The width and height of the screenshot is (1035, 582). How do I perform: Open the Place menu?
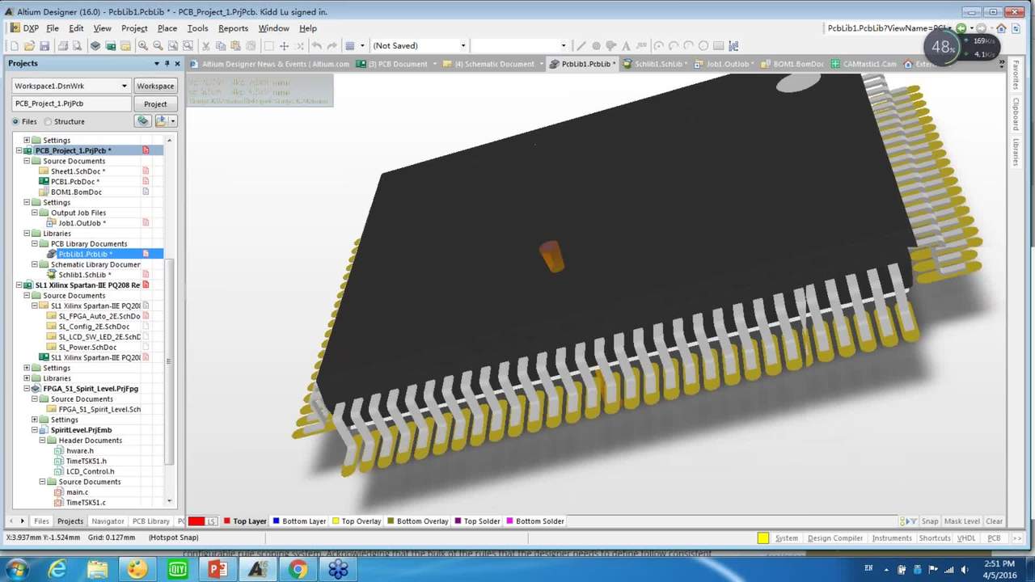pos(167,28)
